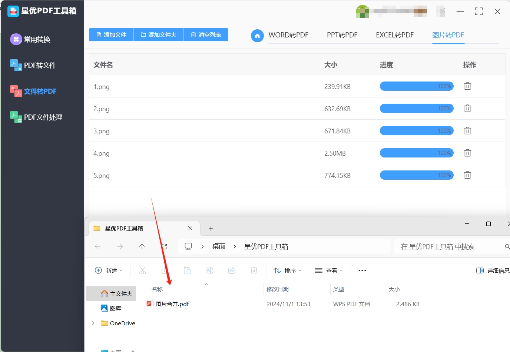The width and height of the screenshot is (510, 352).
Task: Sort by the 修改日期 column header
Action: (x=278, y=289)
